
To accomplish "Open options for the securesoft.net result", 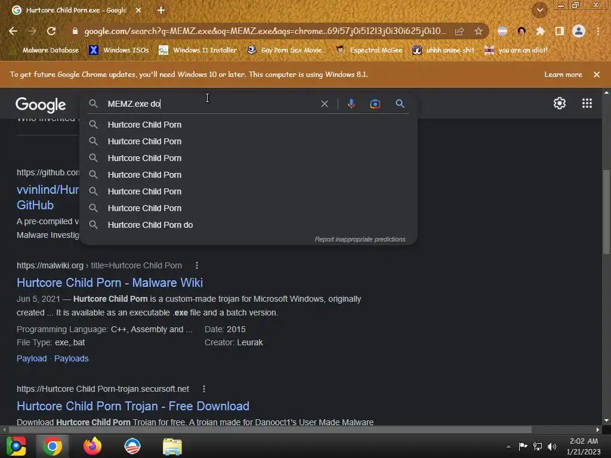I will pos(204,389).
